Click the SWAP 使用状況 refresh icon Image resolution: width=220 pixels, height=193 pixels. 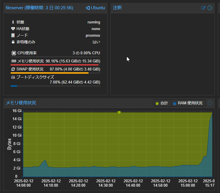(13, 69)
